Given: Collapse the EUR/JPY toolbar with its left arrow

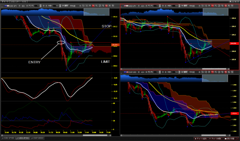Looking at the screenshot, I should [x=2, y=7].
